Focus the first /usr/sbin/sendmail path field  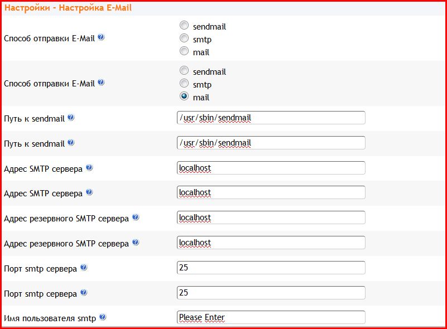(271, 118)
